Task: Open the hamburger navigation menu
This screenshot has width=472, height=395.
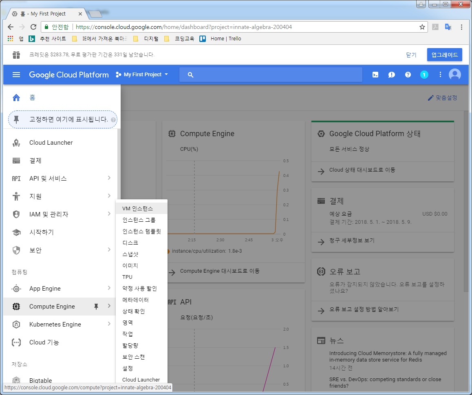Action: [16, 75]
